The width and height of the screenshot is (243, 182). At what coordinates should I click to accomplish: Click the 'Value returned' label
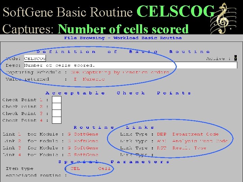tap(27, 79)
